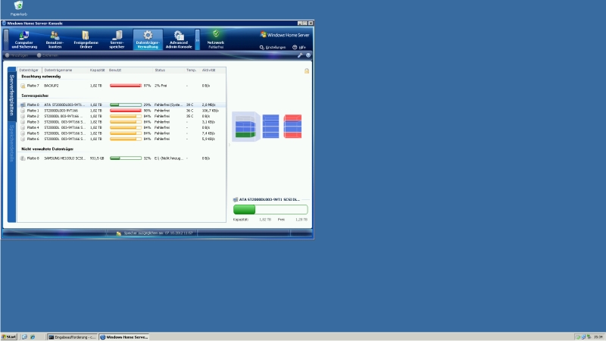Open Einstellungen settings
606x341 pixels.
(273, 47)
